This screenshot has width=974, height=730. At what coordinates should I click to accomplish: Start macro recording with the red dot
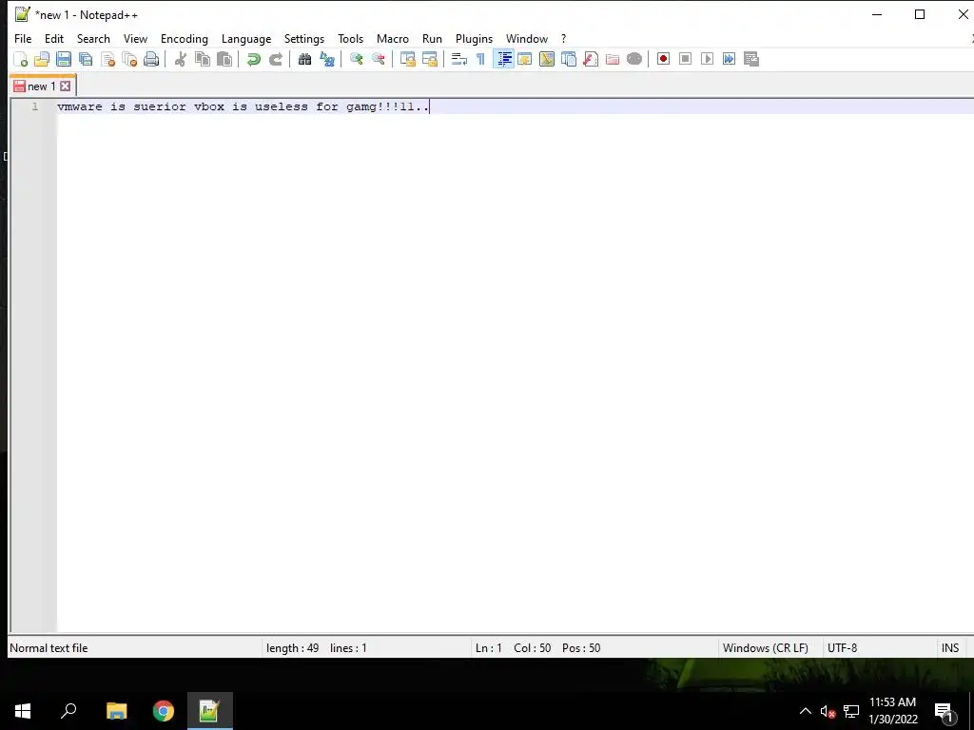663,59
